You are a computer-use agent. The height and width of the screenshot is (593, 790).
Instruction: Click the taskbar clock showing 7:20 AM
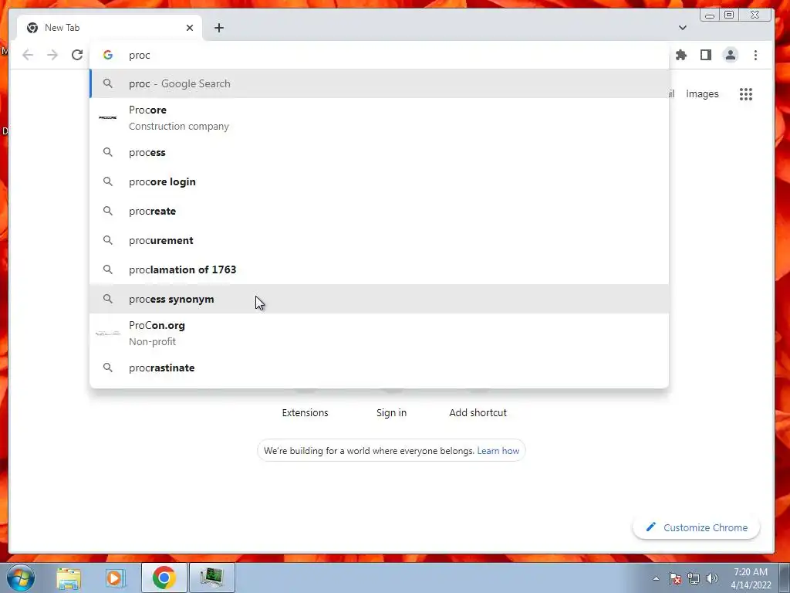coord(751,578)
